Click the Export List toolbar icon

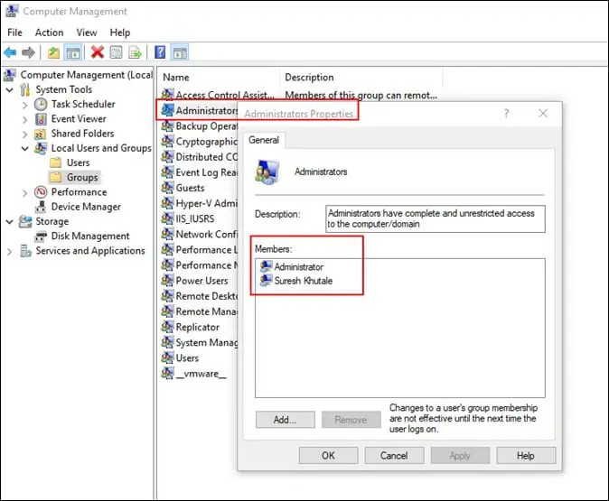coord(136,53)
